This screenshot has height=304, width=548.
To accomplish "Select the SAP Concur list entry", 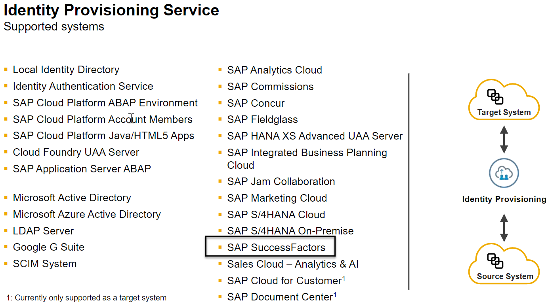I will pyautogui.click(x=256, y=103).
